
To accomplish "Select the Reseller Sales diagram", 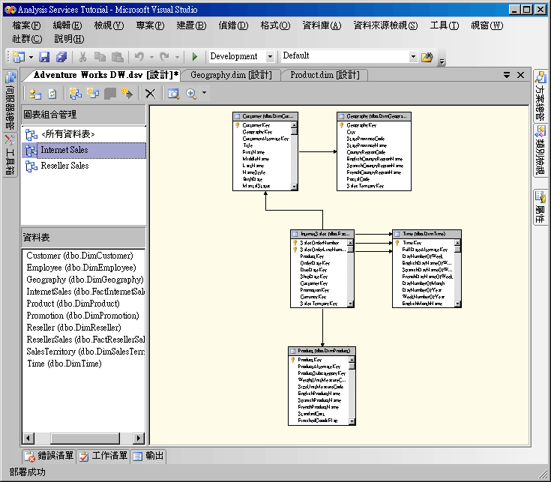I will point(64,166).
